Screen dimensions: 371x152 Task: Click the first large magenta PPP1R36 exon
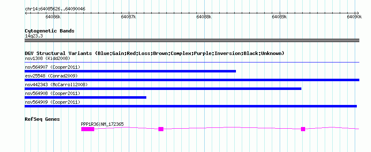[88, 129]
